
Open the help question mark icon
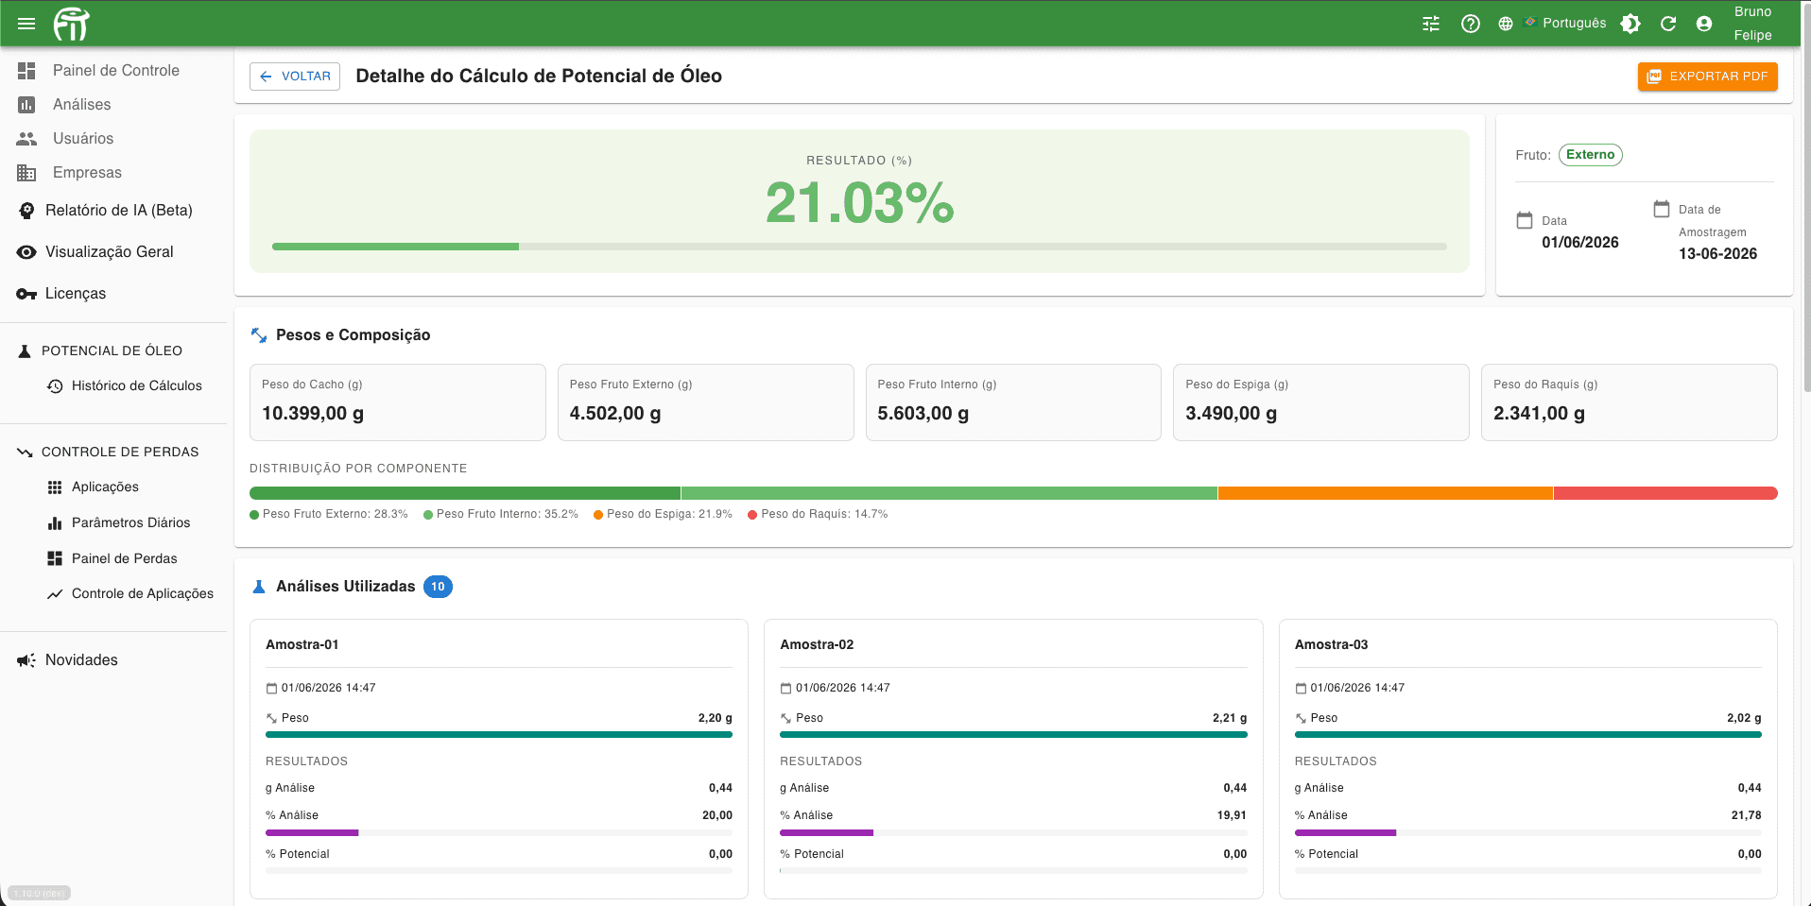coord(1471,24)
